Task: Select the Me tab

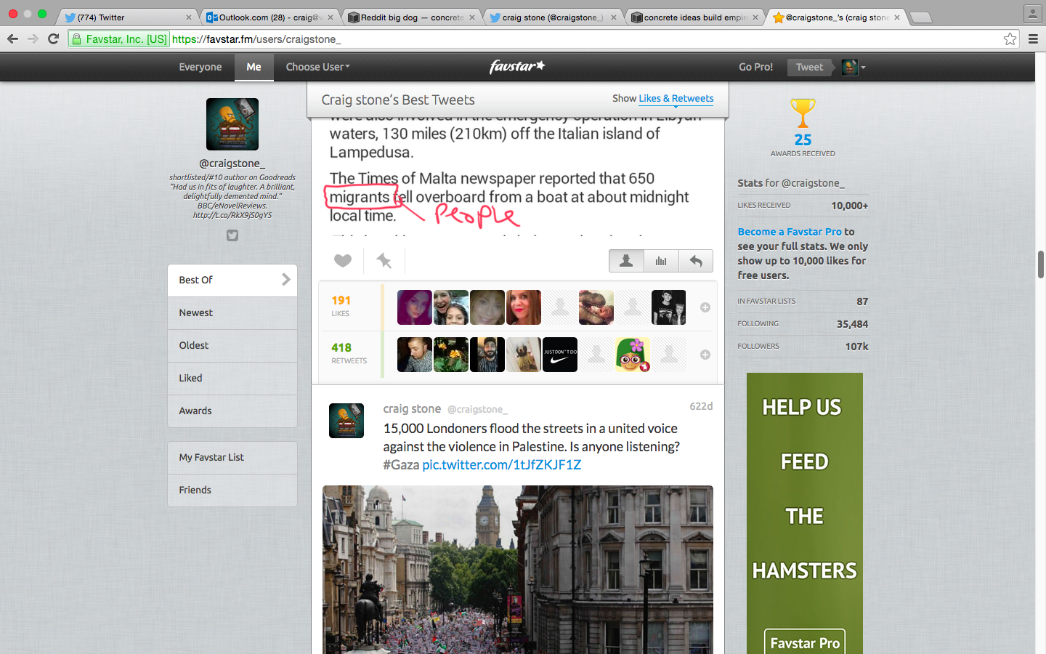Action: coord(254,67)
